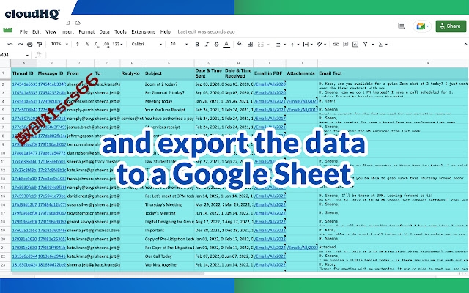469x293 pixels.
Task: Open zoom level dropdown 100%
Action: point(59,44)
